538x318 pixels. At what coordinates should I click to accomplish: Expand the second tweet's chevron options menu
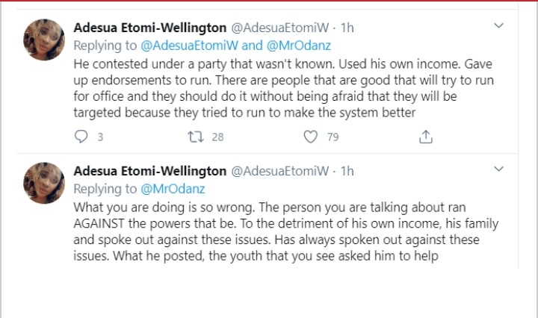point(500,172)
